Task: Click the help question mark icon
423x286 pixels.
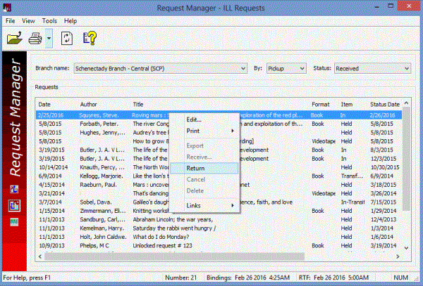Action: coord(89,39)
